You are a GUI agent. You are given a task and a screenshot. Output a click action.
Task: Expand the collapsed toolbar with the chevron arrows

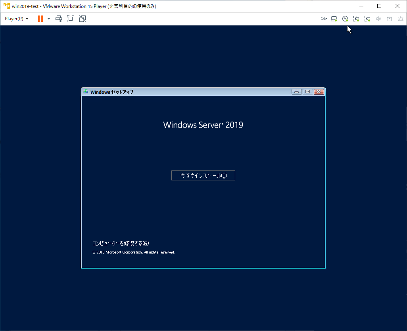coord(324,18)
